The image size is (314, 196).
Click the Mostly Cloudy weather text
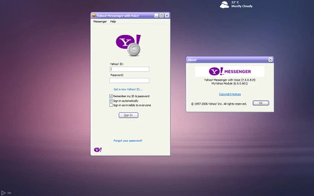(x=242, y=6)
